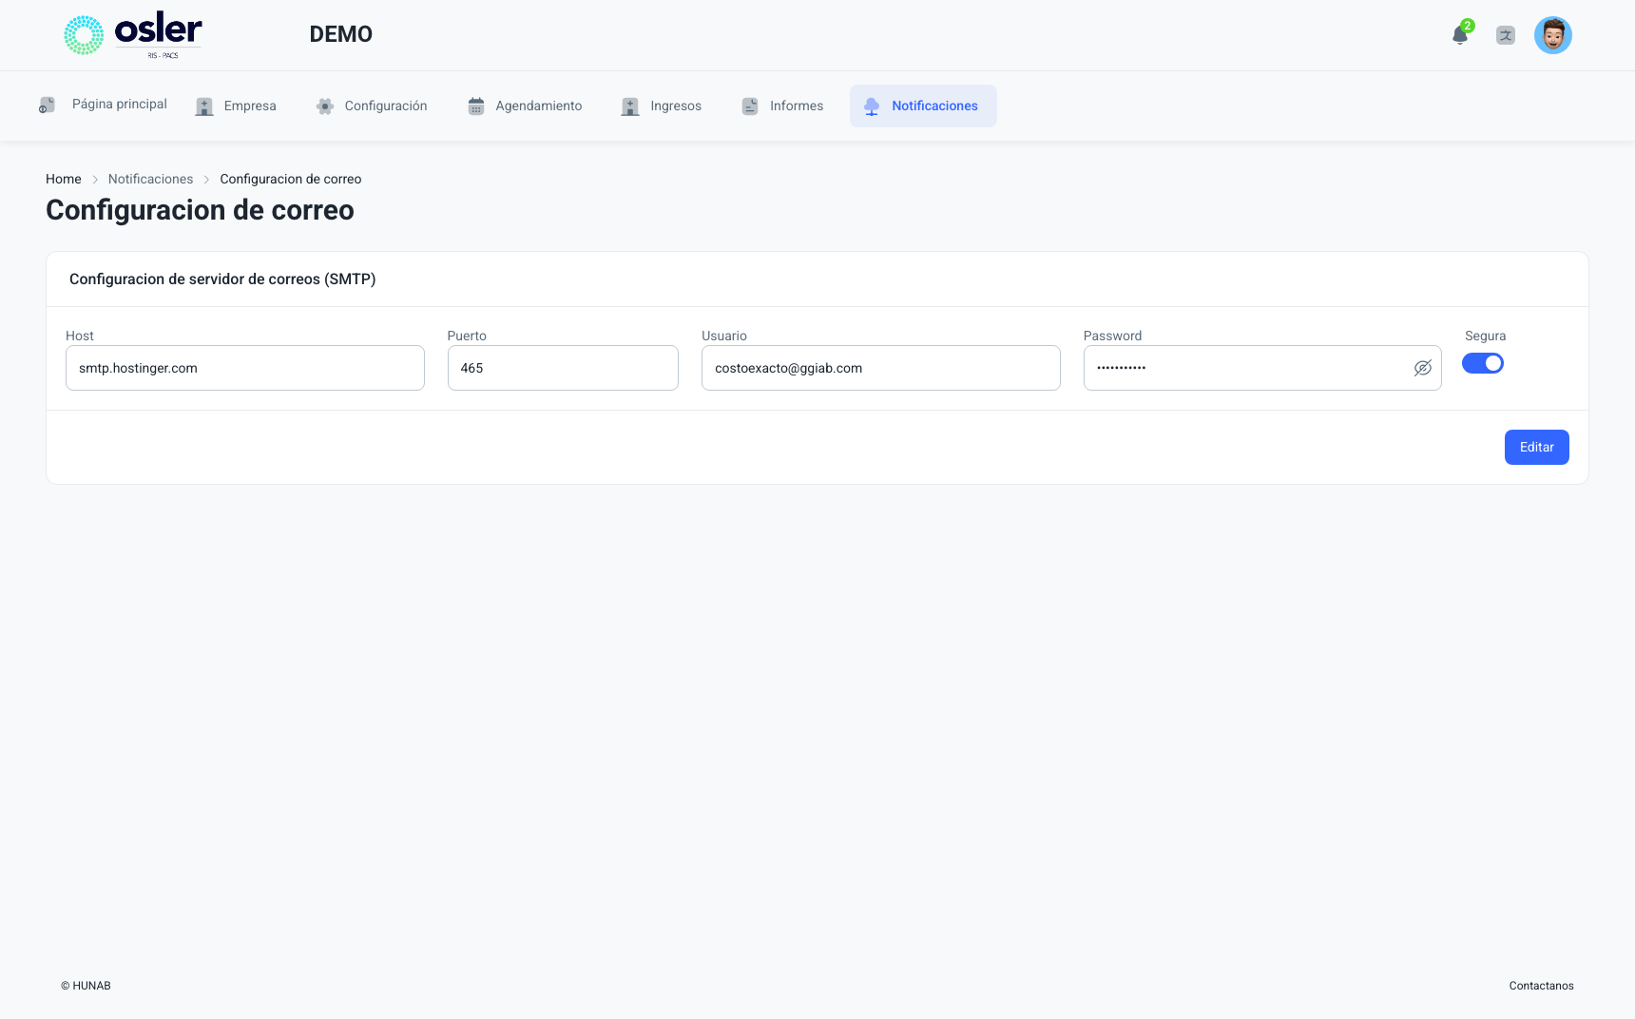
Task: Open the user avatar profile menu
Action: (1553, 35)
